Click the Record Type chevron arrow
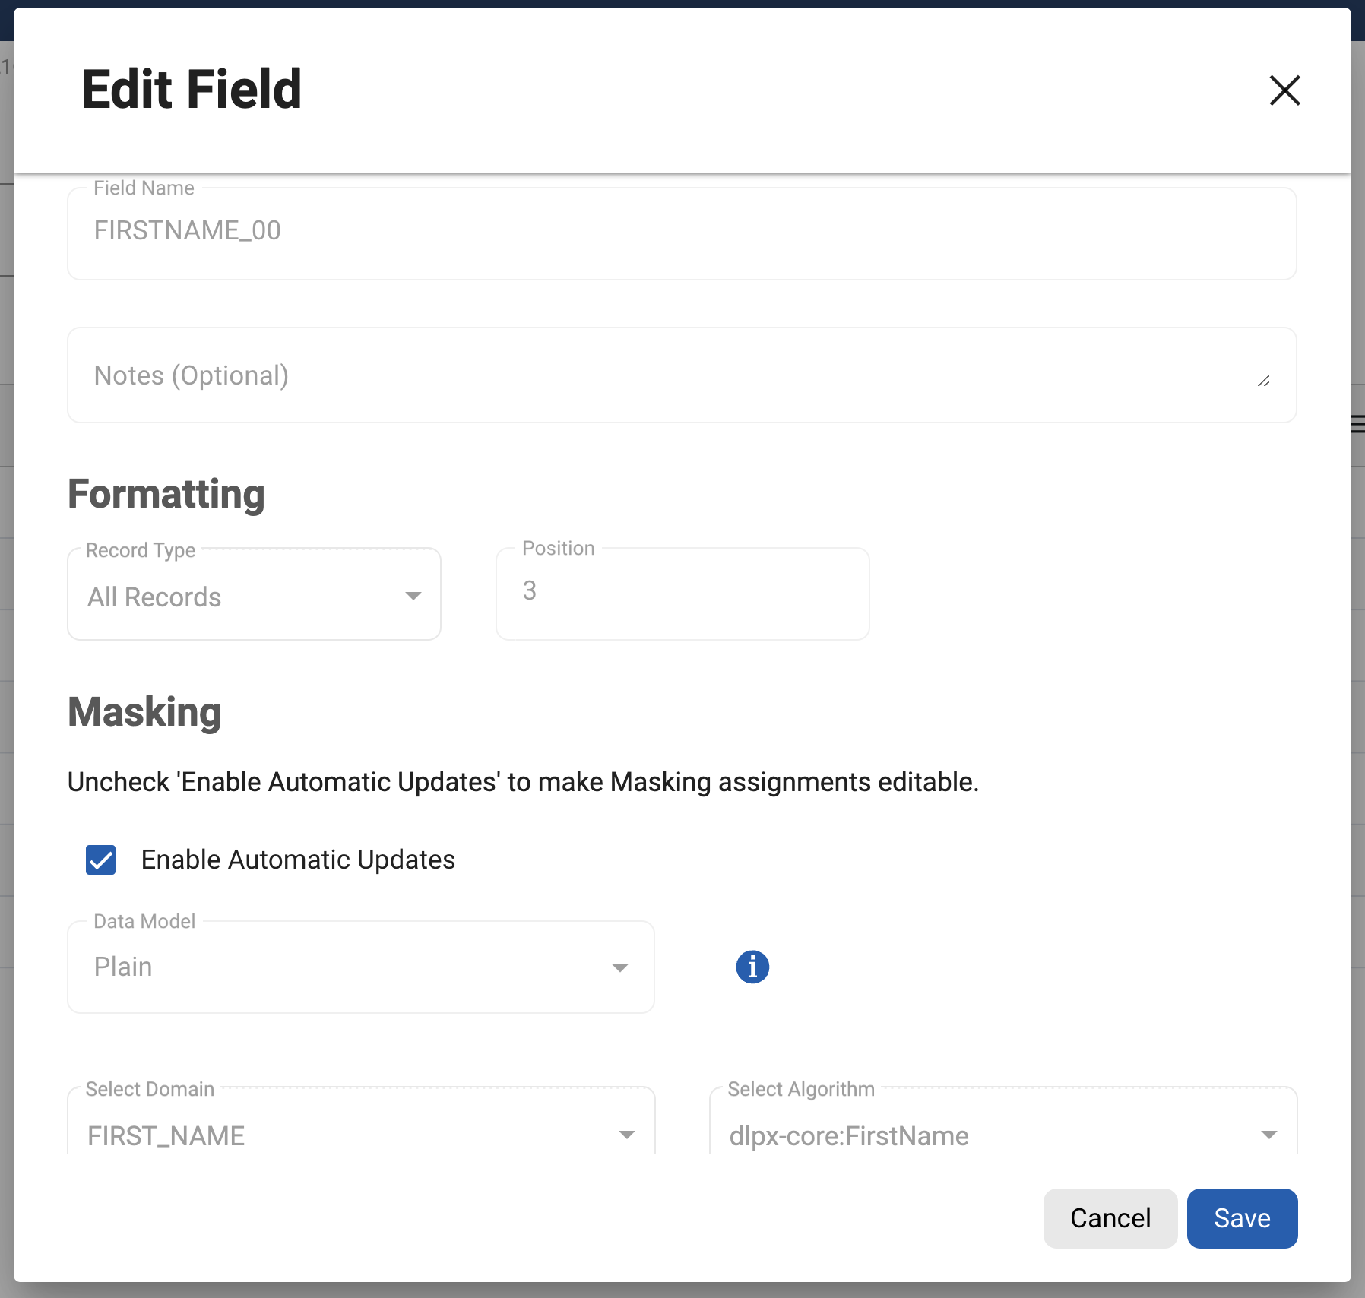Image resolution: width=1365 pixels, height=1298 pixels. 414,596
